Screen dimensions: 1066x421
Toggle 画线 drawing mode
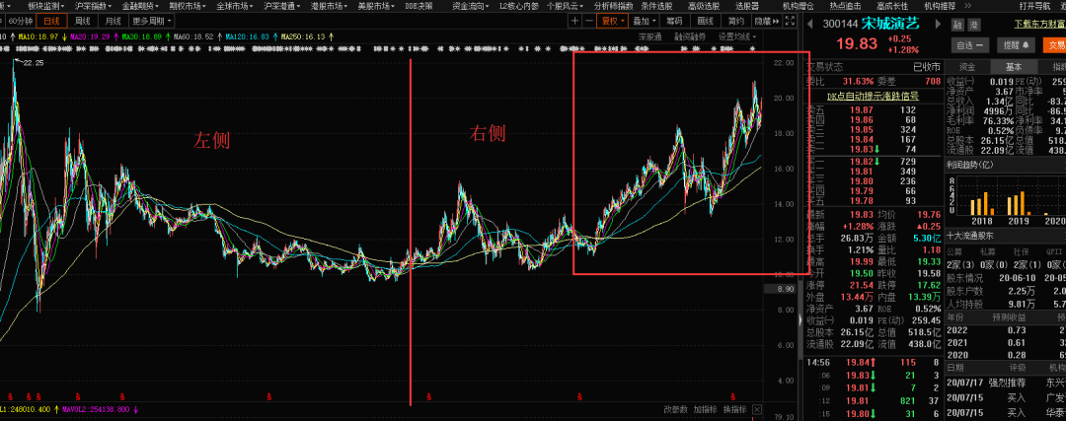tap(706, 21)
